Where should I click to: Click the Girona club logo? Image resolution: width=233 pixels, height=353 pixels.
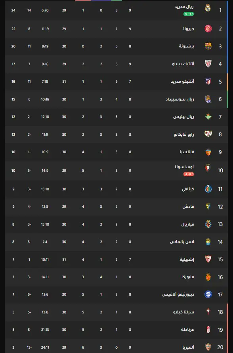tap(208, 28)
